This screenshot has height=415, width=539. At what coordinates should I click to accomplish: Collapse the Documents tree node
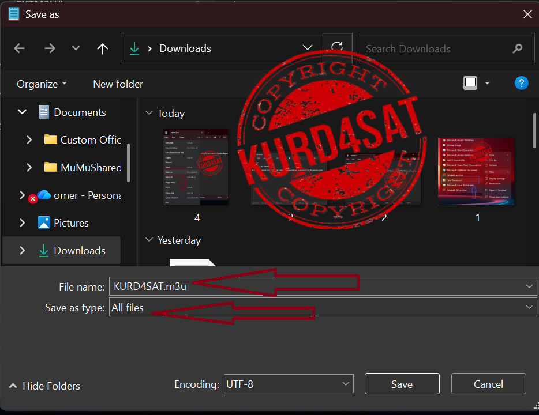point(22,112)
